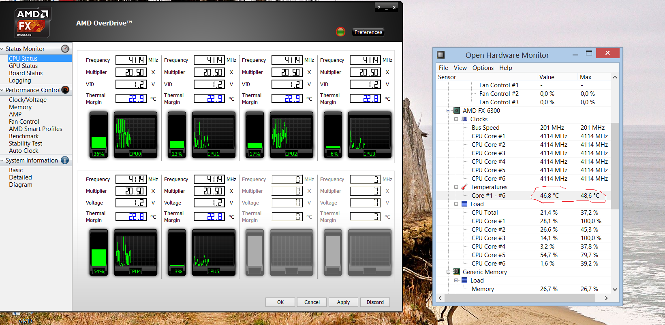665x325 pixels.
Task: Click the Open Hardware Monitor title icon
Action: [441, 55]
